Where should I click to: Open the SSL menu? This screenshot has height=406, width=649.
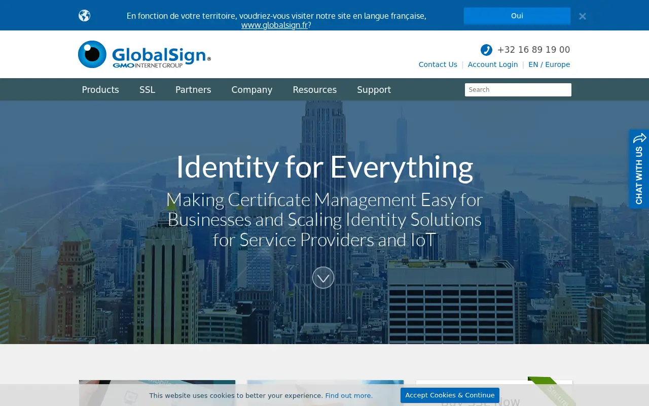click(147, 90)
